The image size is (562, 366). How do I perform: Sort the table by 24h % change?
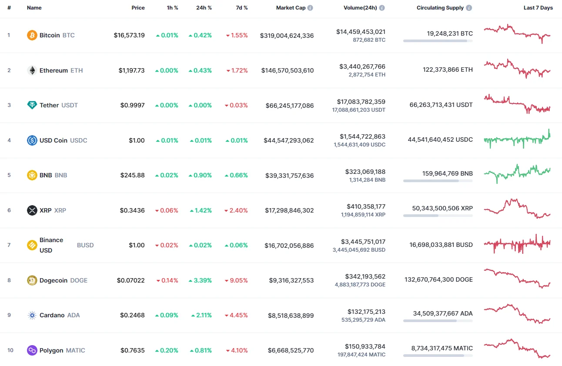204,7
